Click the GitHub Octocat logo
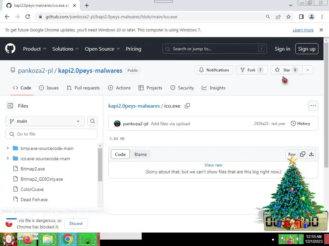The width and height of the screenshot is (329, 246). (x=10, y=49)
